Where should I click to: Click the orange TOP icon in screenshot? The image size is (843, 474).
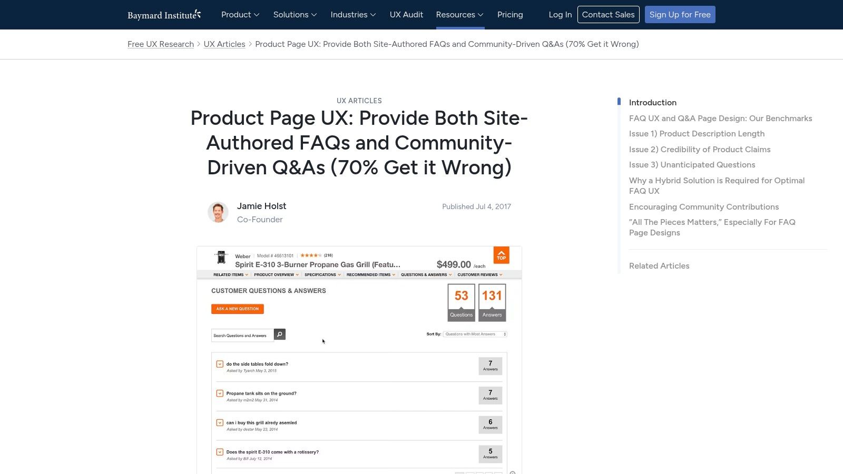pos(501,255)
